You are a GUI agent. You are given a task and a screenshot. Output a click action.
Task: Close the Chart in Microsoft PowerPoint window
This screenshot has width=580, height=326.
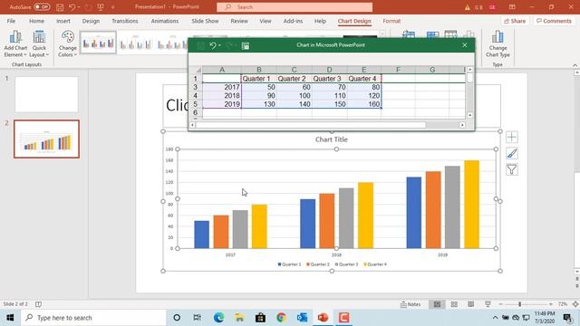pos(465,45)
